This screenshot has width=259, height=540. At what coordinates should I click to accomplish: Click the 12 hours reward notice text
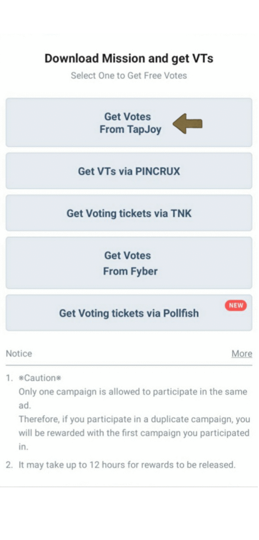(x=127, y=464)
